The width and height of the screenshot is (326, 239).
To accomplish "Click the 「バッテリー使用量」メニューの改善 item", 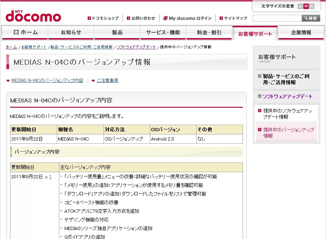I will pos(140,177).
